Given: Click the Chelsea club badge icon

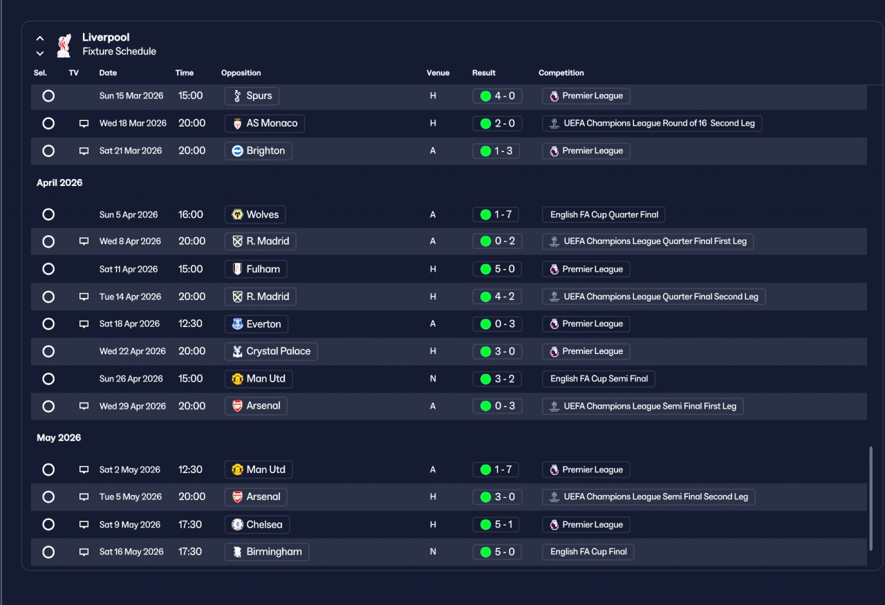Looking at the screenshot, I should 237,525.
